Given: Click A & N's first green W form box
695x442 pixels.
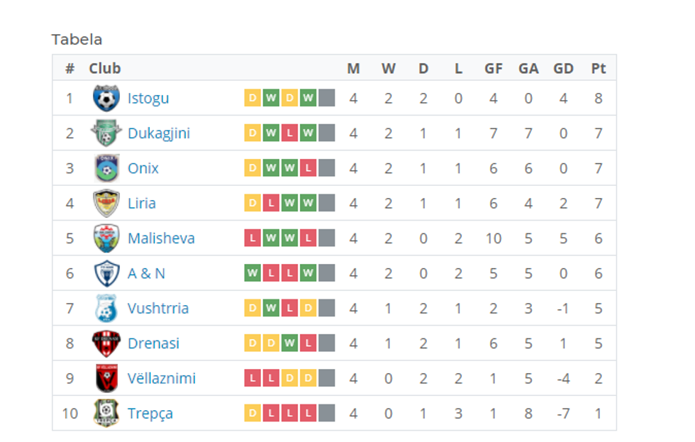Looking at the screenshot, I should coord(252,273).
